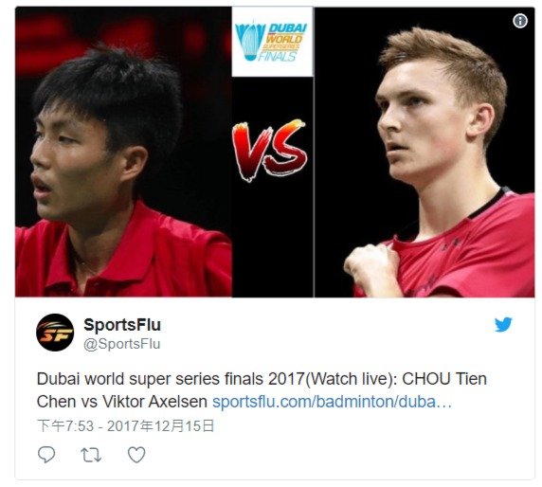This screenshot has width=542, height=487.
Task: Click the 'Chen vs' text on second line
Action: pos(67,402)
